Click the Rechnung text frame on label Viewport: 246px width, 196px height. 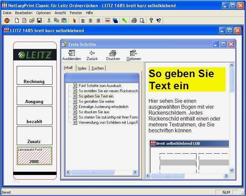point(34,76)
